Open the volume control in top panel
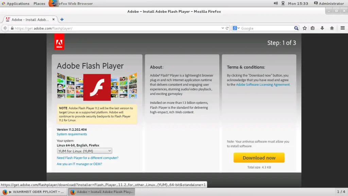This screenshot has height=196, width=348. [x=276, y=3]
